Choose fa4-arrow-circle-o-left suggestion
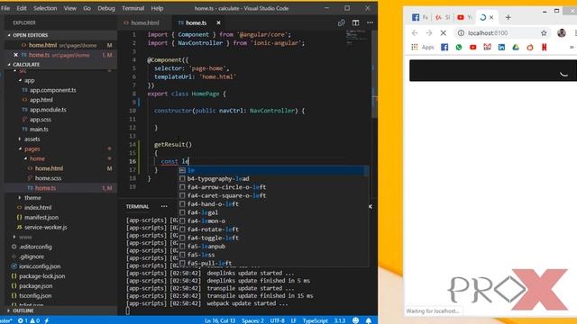Screen dimensions: 577x324 pos(272,187)
